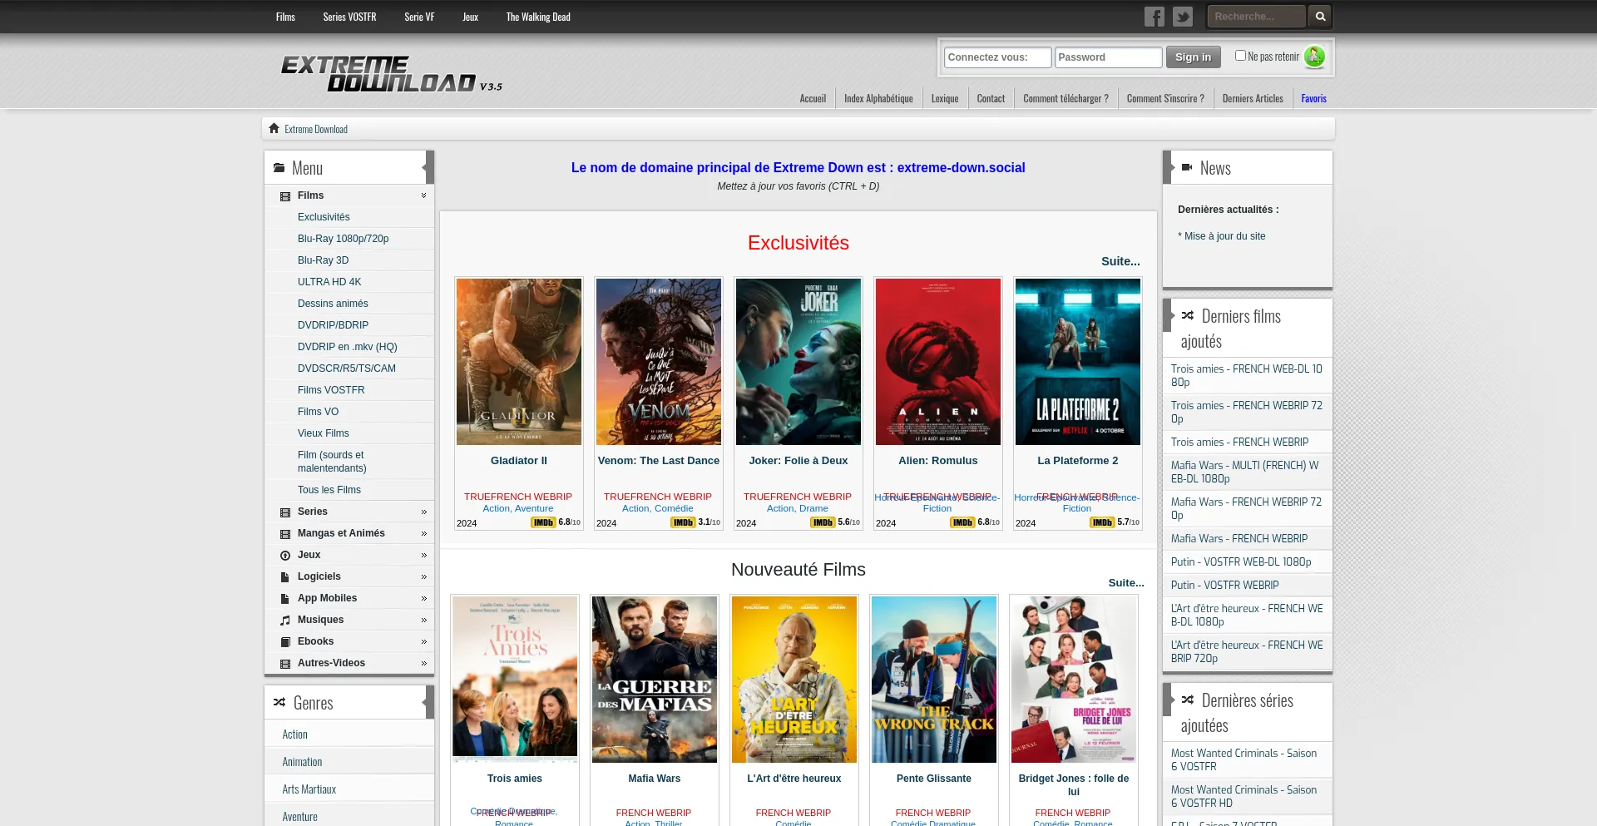This screenshot has height=826, width=1597.
Task: Click the search magnifier button
Action: pos(1319,17)
